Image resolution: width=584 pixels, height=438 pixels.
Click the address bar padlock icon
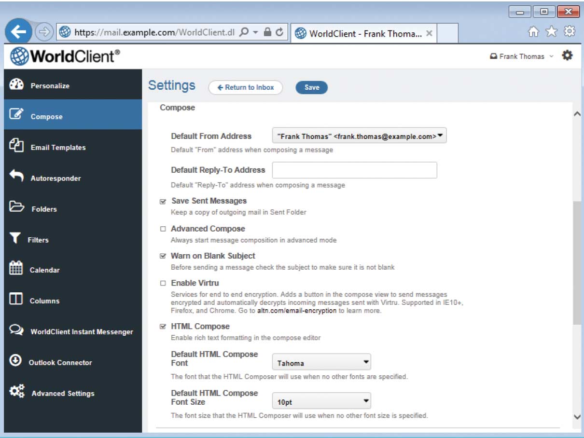[x=267, y=32]
